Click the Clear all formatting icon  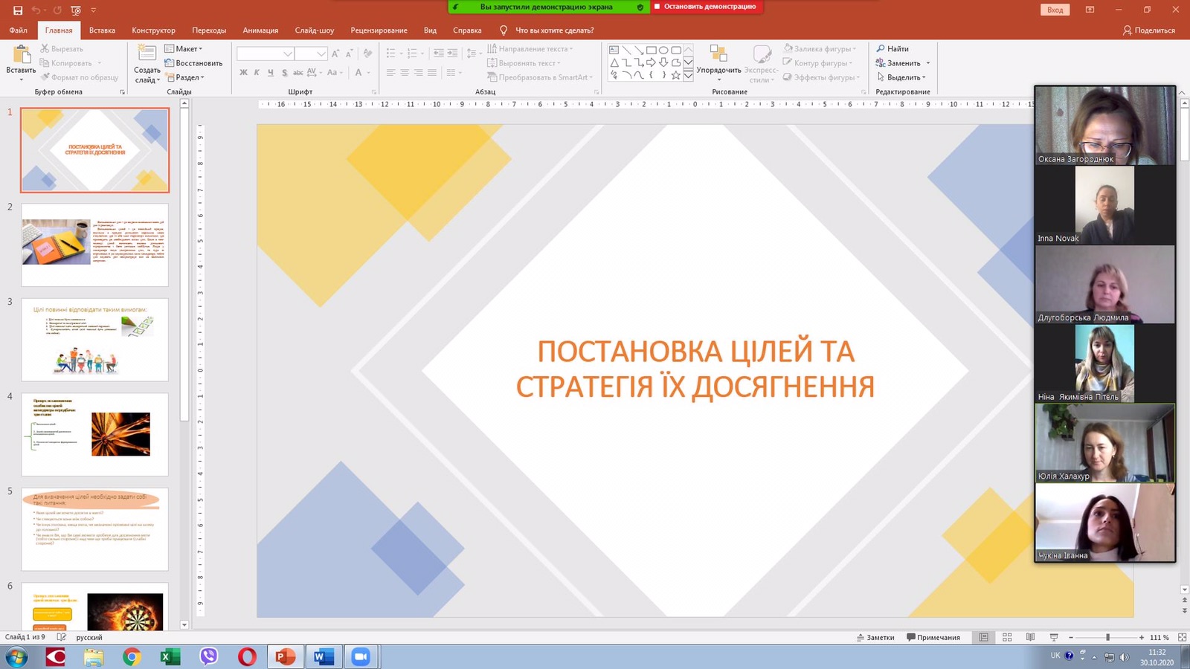pos(367,54)
